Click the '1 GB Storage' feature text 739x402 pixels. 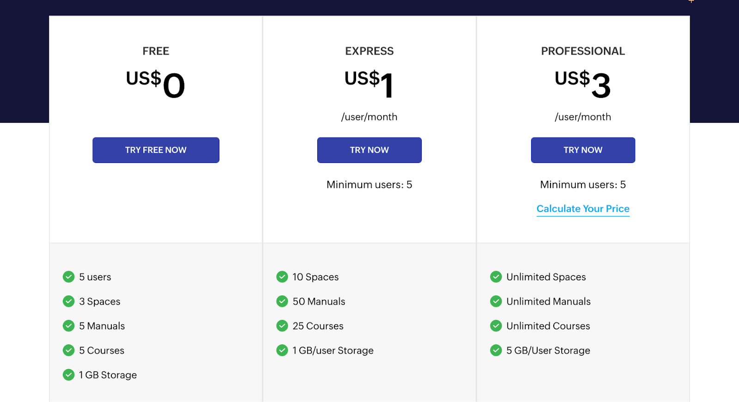click(108, 375)
